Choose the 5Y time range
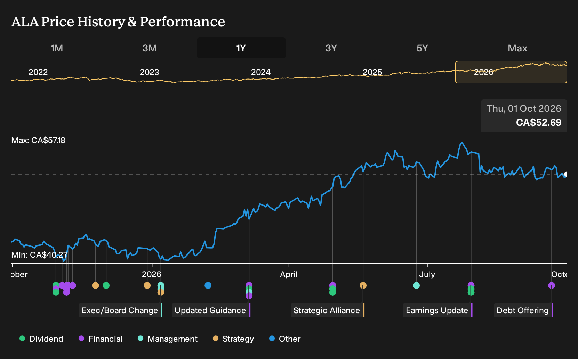Screen dimensions: 578x359 422,48
